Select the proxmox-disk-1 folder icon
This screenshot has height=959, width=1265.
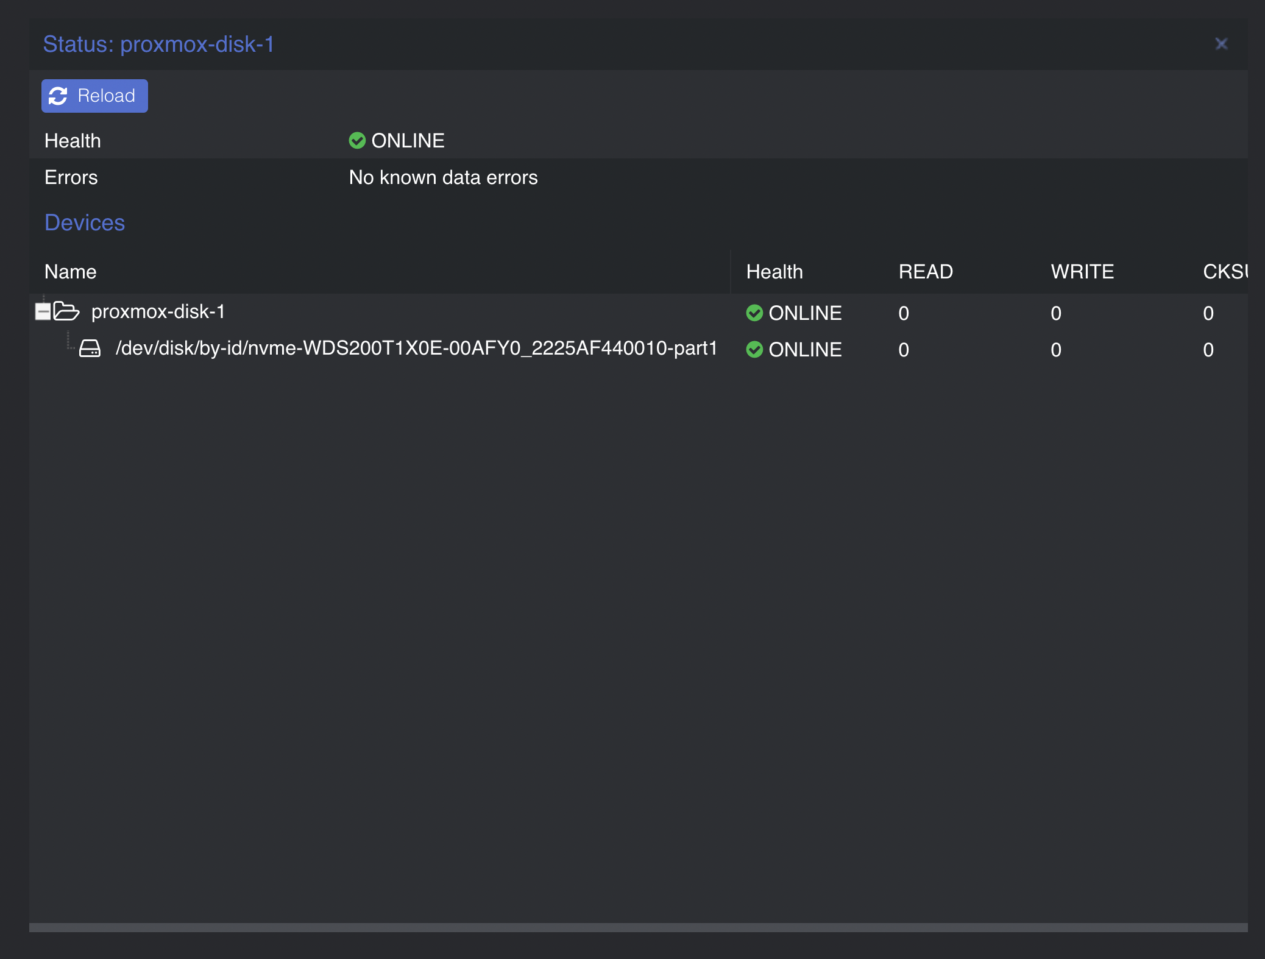pos(66,311)
